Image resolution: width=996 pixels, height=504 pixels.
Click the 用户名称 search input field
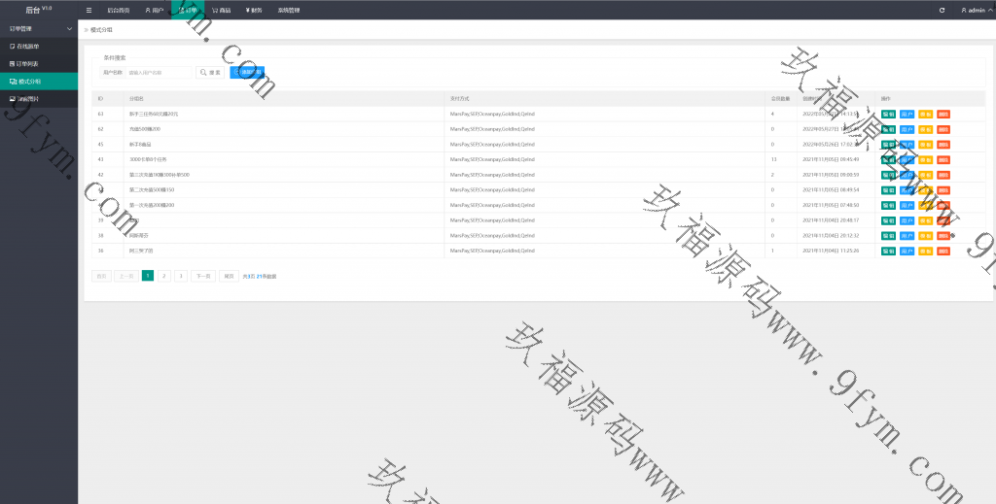(x=159, y=73)
